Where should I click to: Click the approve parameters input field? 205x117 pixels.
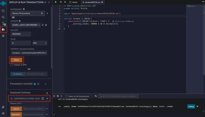click(34, 109)
